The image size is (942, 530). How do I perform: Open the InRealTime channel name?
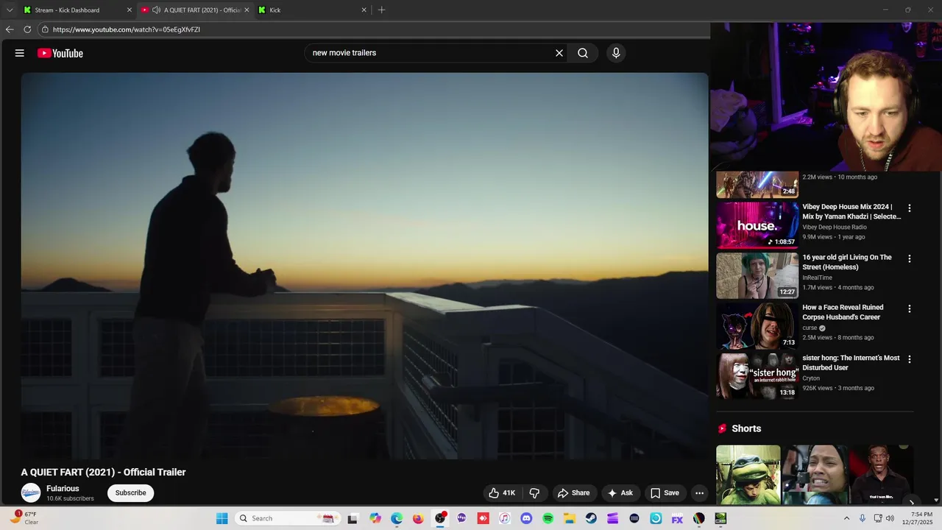[817, 278]
